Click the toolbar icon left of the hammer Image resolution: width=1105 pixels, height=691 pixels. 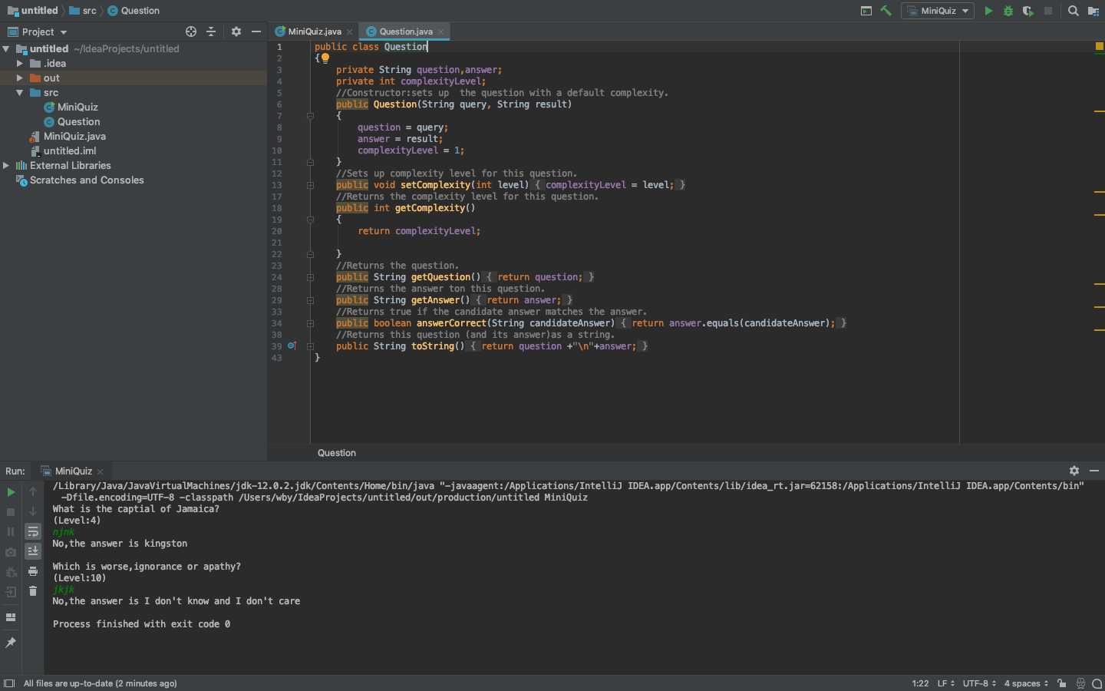point(866,11)
